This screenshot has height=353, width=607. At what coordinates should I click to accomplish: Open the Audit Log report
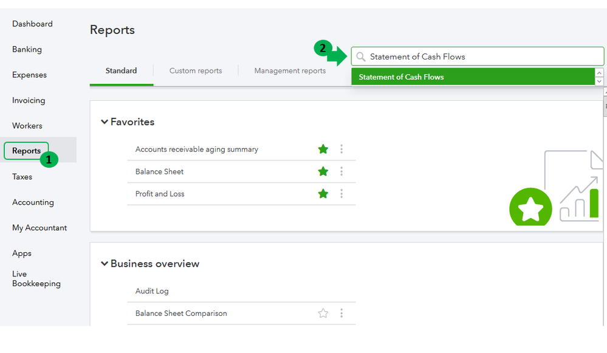point(152,291)
